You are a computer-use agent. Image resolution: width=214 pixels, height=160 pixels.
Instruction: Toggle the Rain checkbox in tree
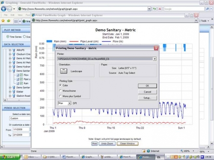coord(21,83)
